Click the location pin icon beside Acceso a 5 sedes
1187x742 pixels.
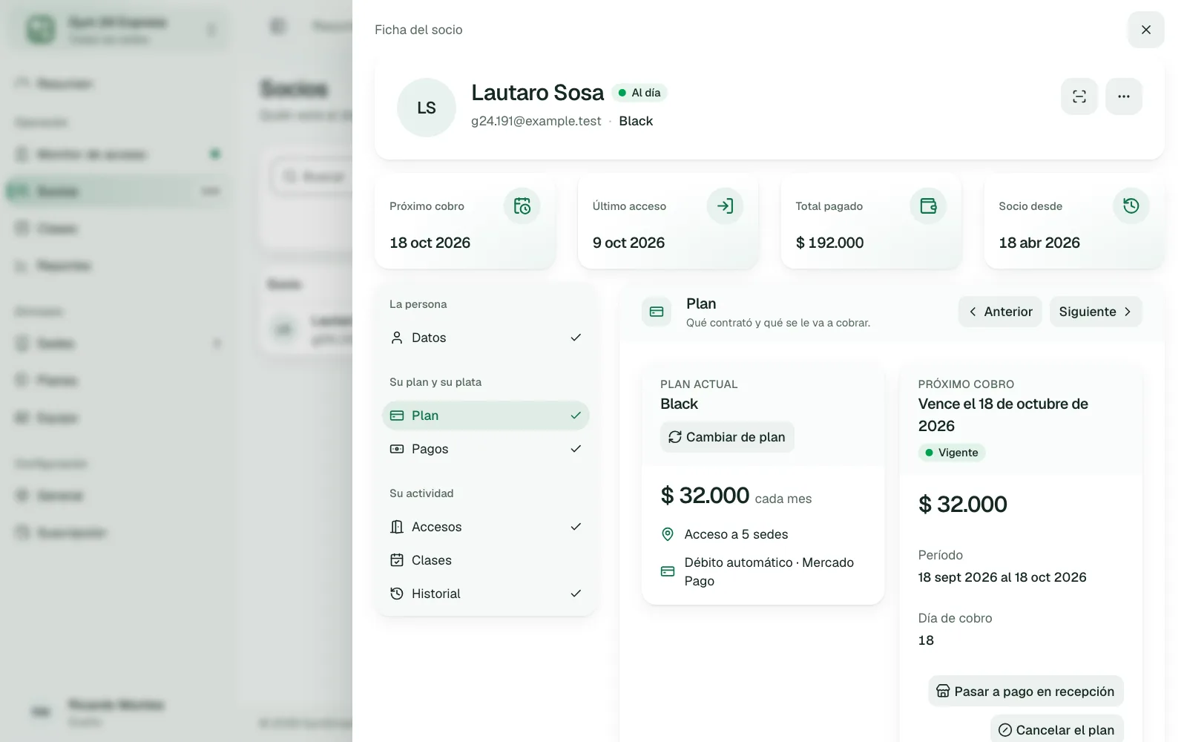668,534
